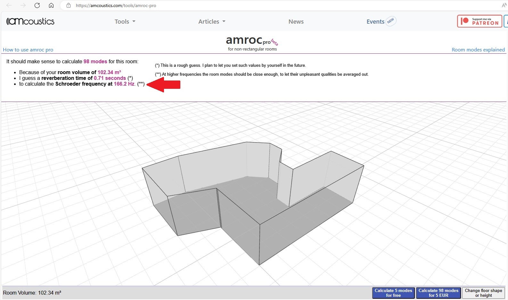Reload the page with refresh icon
Image resolution: width=508 pixels, height=300 pixels.
pyautogui.click(x=37, y=5)
